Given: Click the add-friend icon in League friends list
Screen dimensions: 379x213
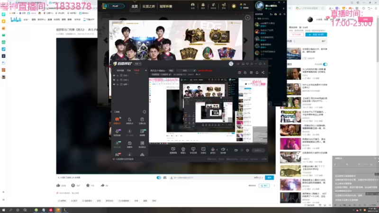Looking at the screenshot, I should pyautogui.click(x=271, y=14).
